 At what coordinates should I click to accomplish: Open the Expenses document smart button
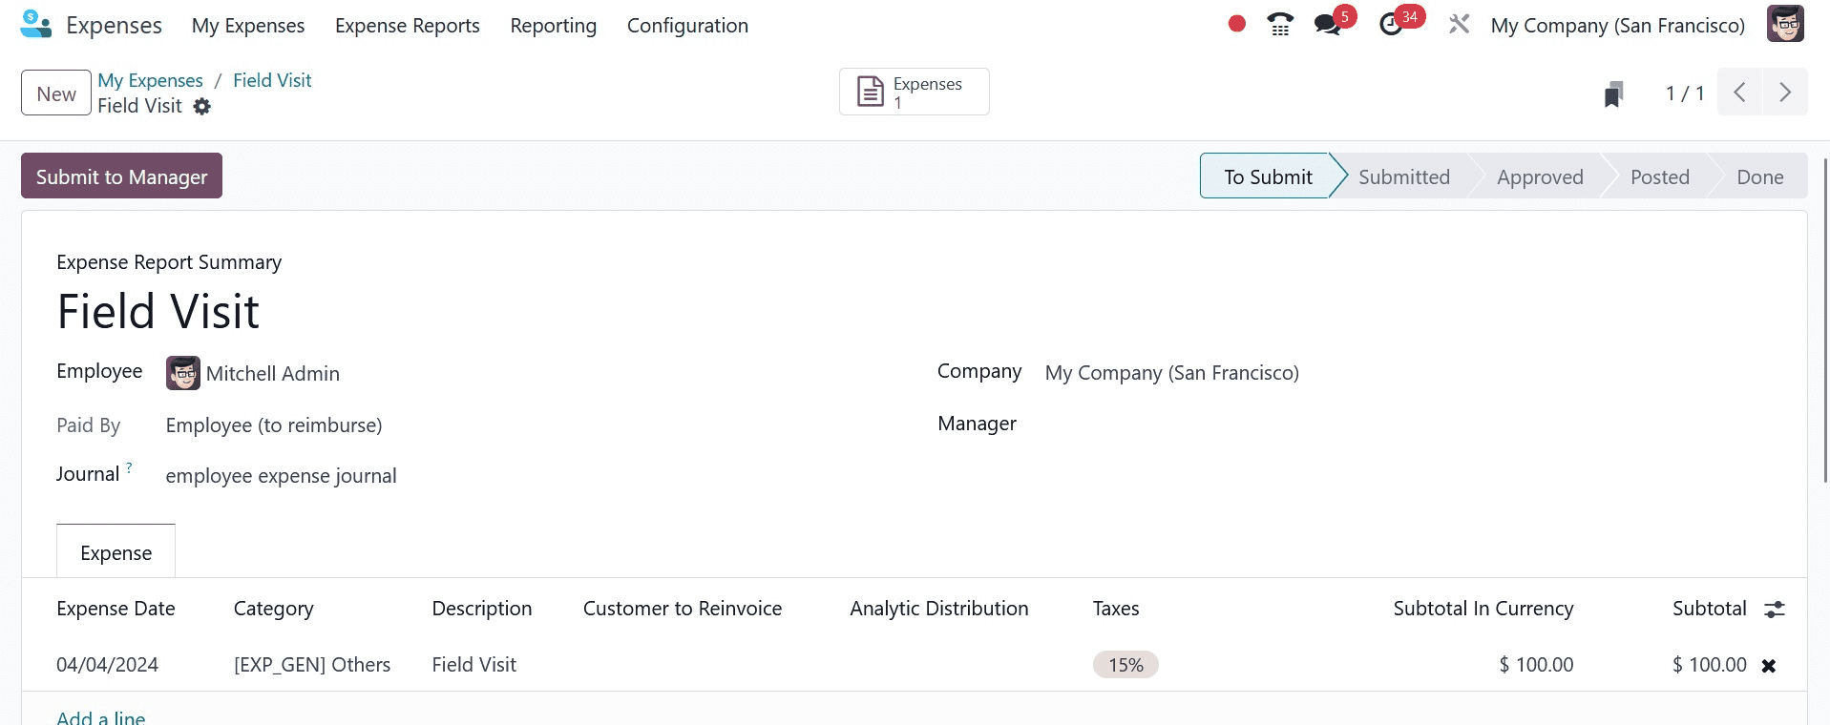(x=914, y=92)
